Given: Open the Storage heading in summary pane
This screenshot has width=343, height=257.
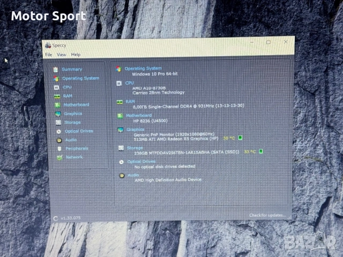Looking at the screenshot, I should click(x=135, y=148).
